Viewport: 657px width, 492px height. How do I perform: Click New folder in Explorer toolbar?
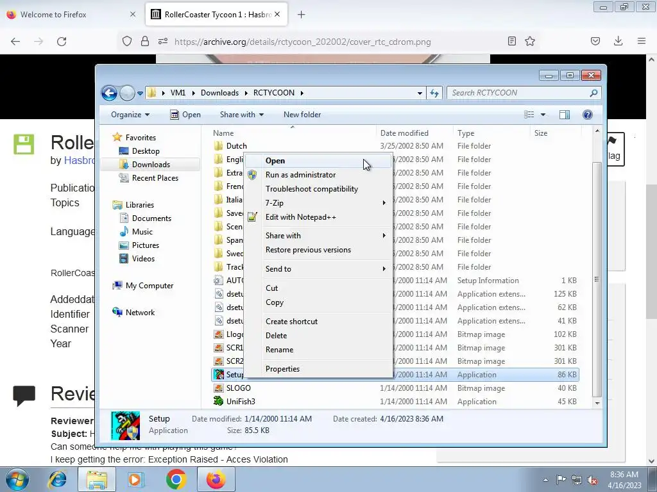pos(302,115)
